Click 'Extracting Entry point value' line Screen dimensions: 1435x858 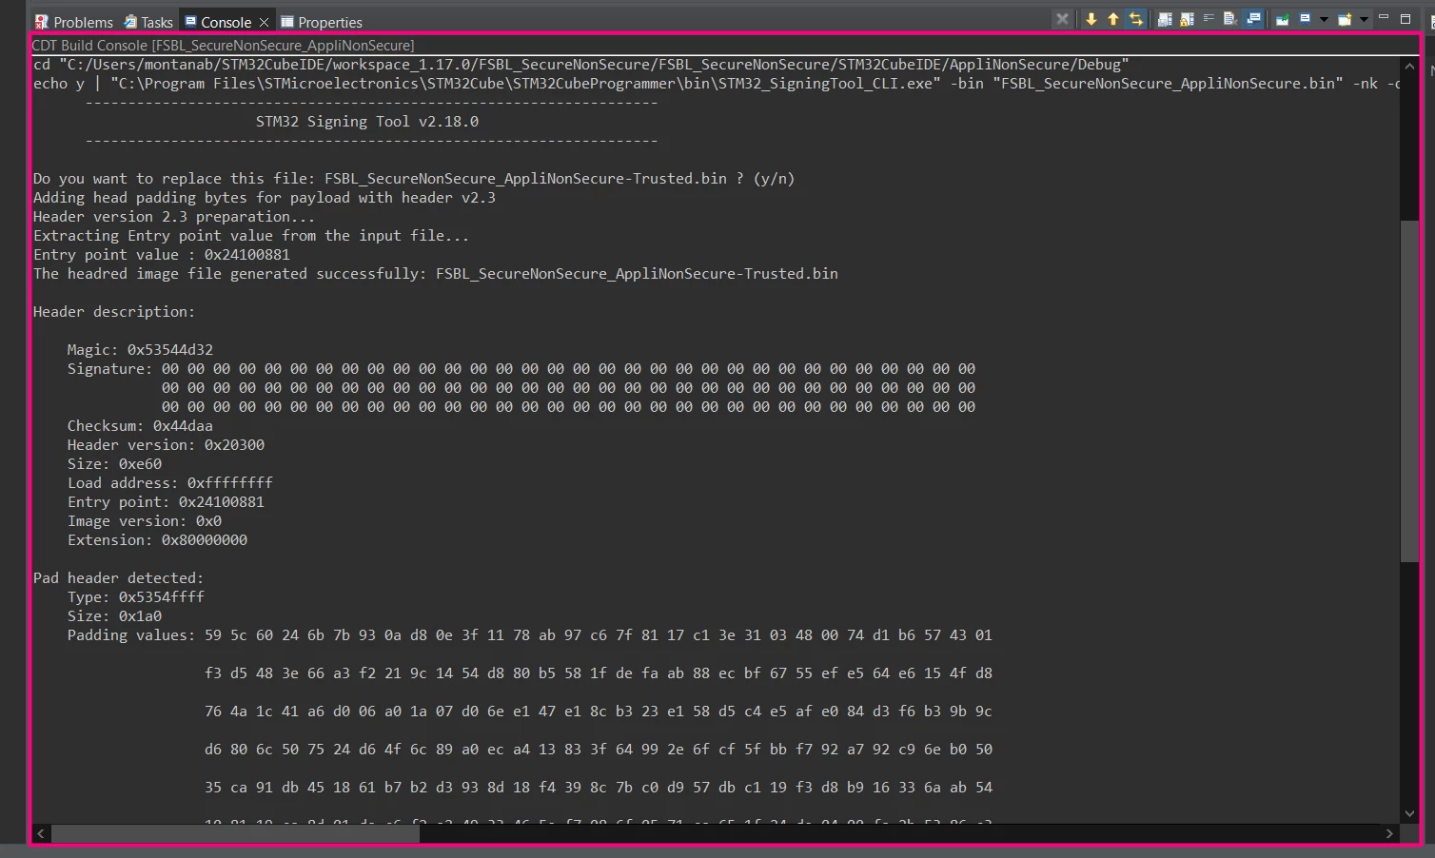(251, 235)
